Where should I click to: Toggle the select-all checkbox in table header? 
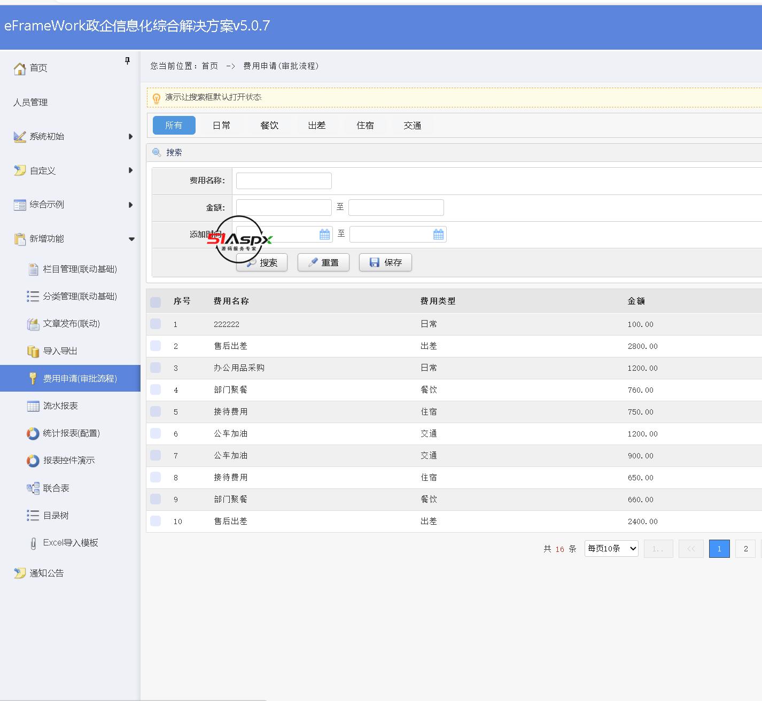point(155,302)
